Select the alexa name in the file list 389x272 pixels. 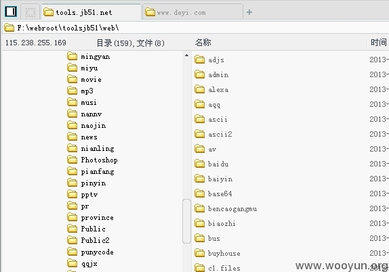click(218, 89)
